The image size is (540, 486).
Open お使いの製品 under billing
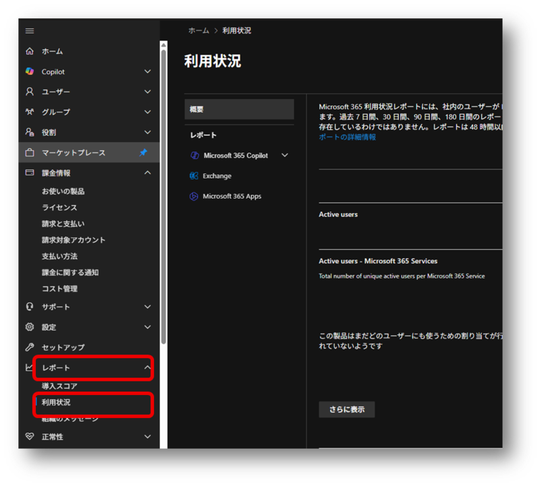pyautogui.click(x=63, y=191)
